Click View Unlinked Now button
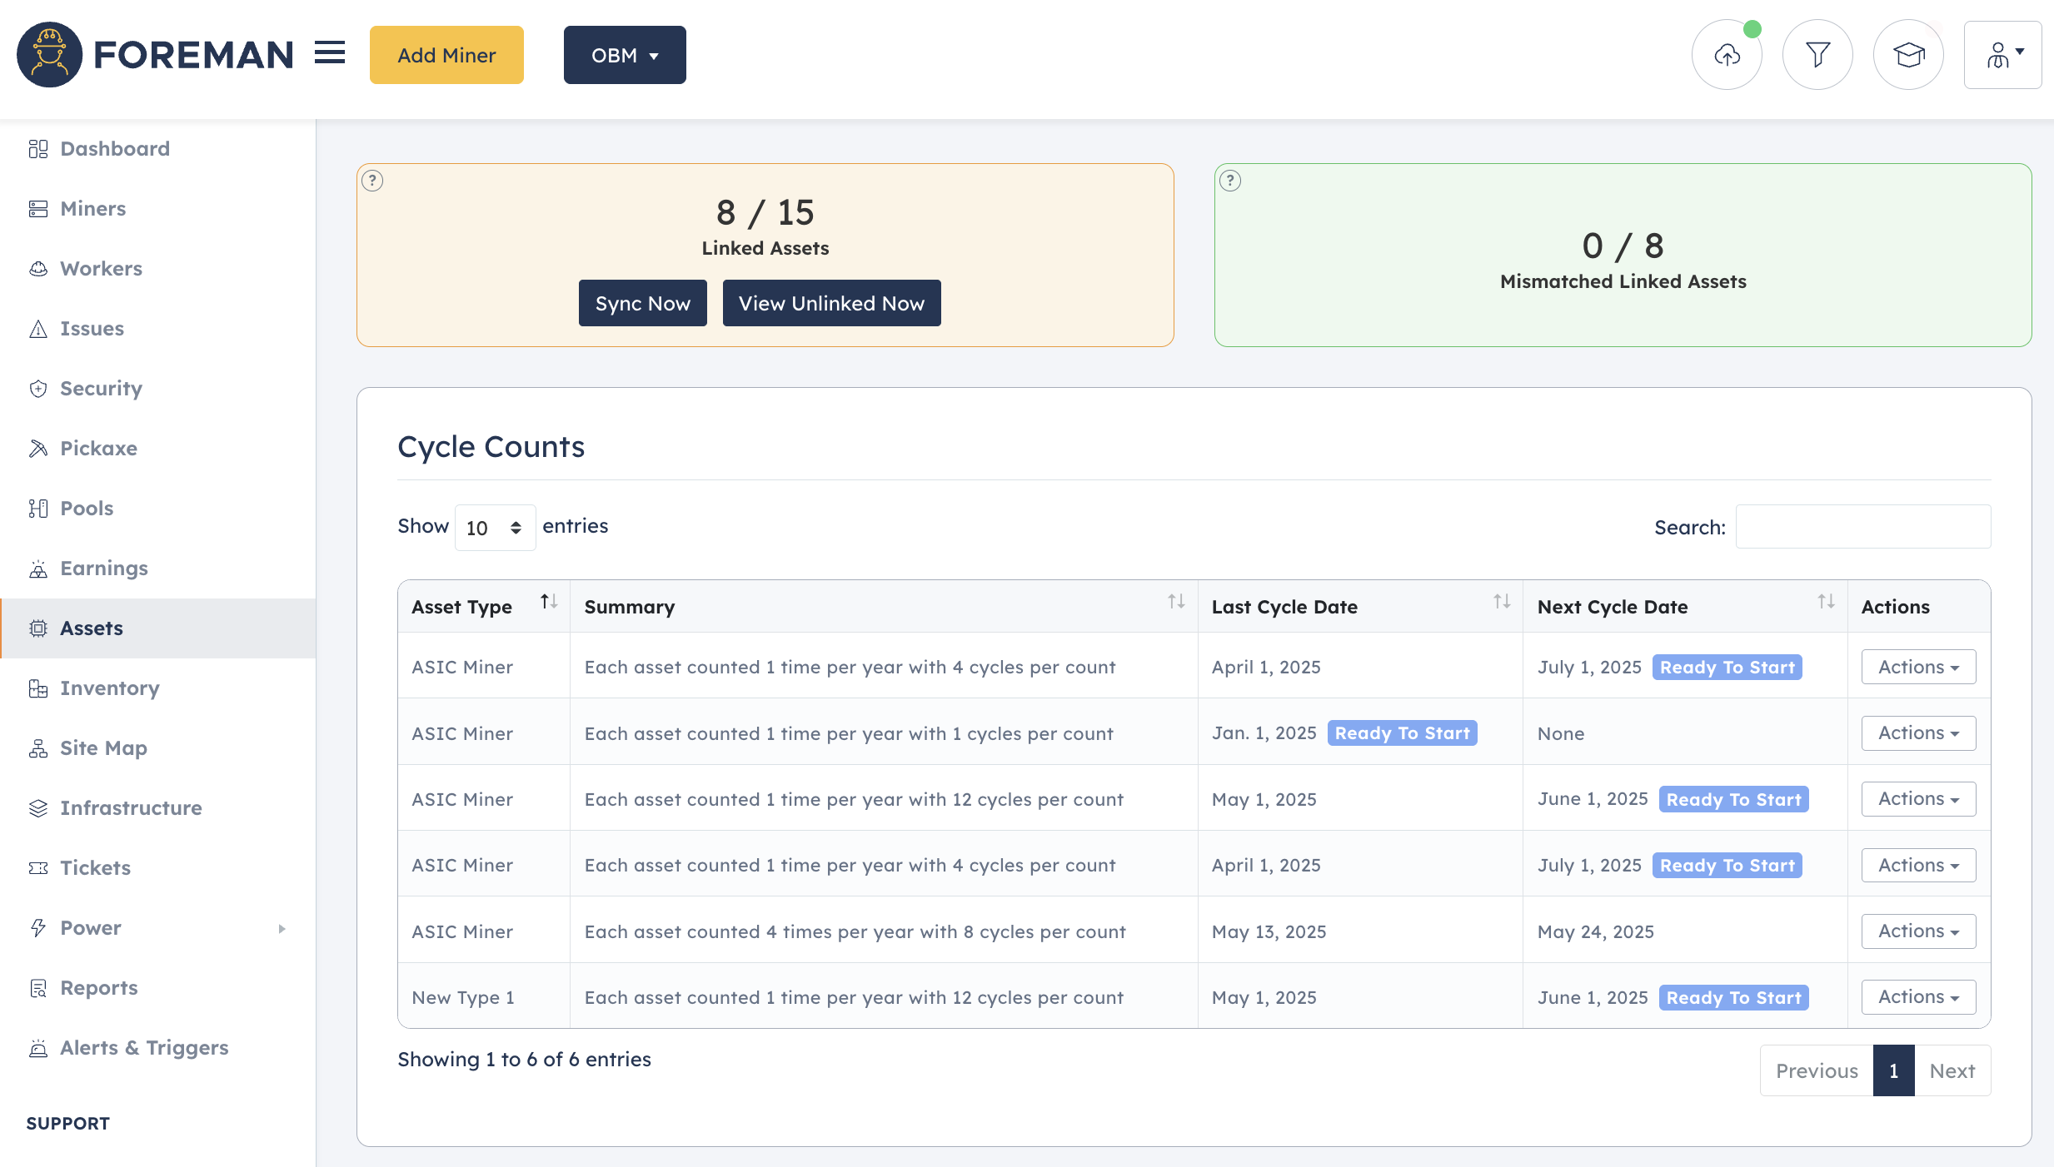 831,303
